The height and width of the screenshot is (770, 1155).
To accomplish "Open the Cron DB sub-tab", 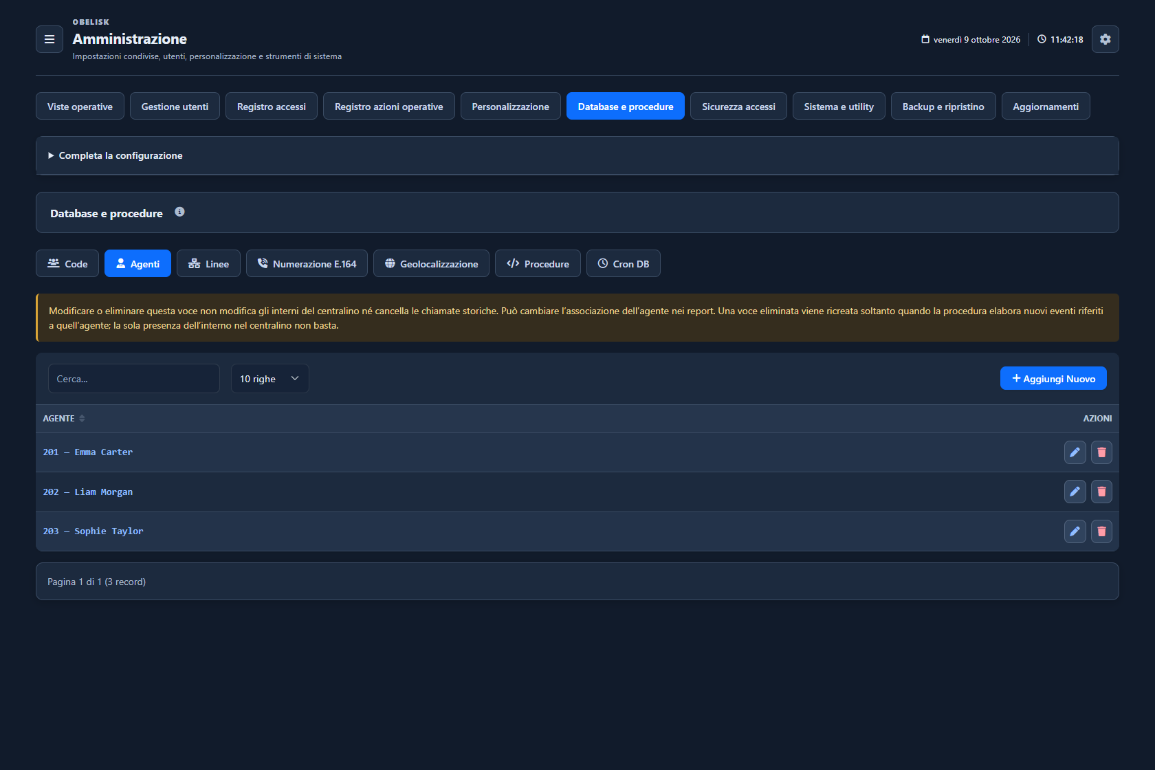I will (623, 263).
